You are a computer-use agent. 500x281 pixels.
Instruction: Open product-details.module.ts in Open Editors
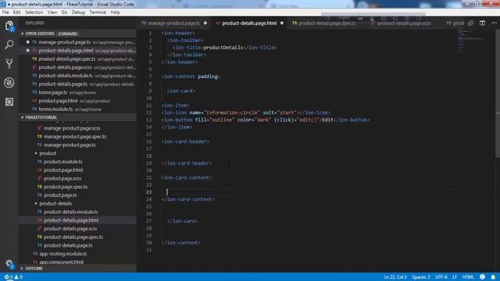click(x=78, y=76)
